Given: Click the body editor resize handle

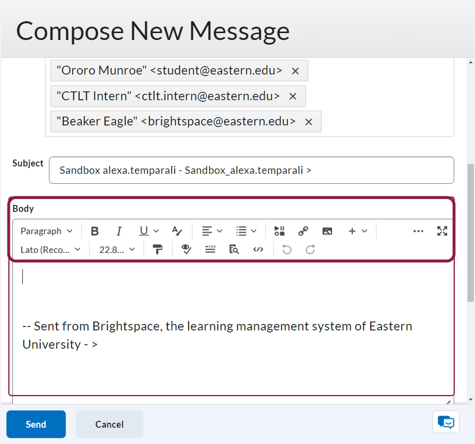Looking at the screenshot, I should pyautogui.click(x=448, y=402).
